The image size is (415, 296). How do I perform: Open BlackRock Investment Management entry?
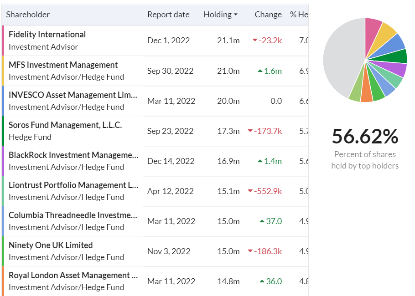(73, 155)
